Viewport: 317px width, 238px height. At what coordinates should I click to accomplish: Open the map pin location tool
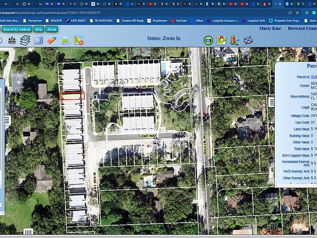tap(222, 40)
